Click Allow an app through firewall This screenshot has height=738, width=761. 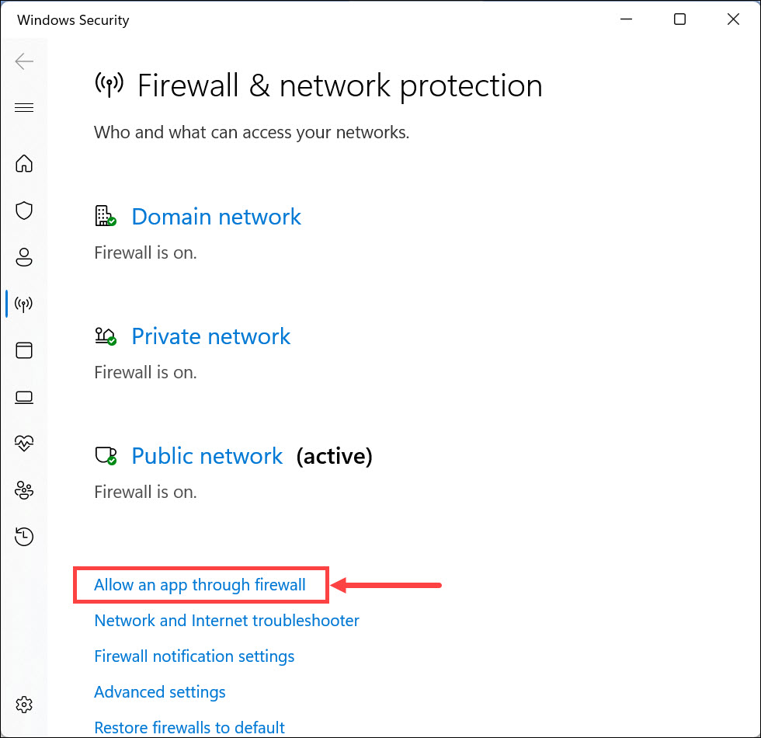(x=200, y=585)
